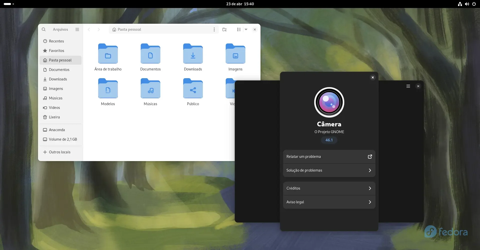Click the search-in-folder icon in toolbar

[x=224, y=29]
